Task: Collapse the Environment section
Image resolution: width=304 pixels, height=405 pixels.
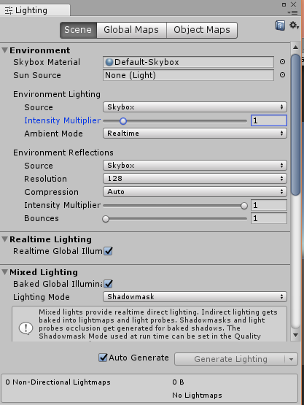Action: pos(4,50)
